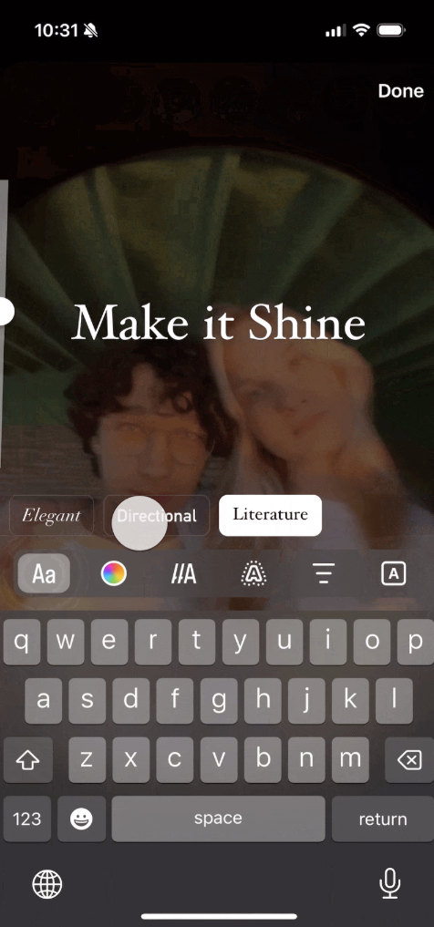Tap the space bar

click(x=218, y=819)
